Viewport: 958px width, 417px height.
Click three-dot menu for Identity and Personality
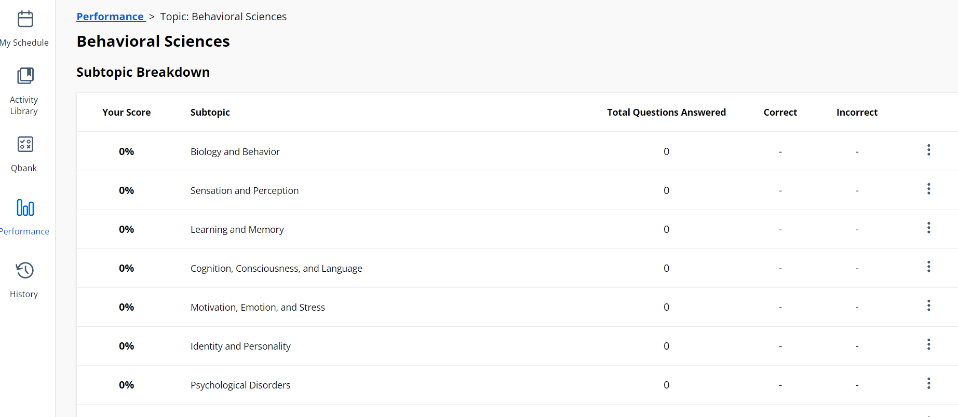(x=928, y=345)
